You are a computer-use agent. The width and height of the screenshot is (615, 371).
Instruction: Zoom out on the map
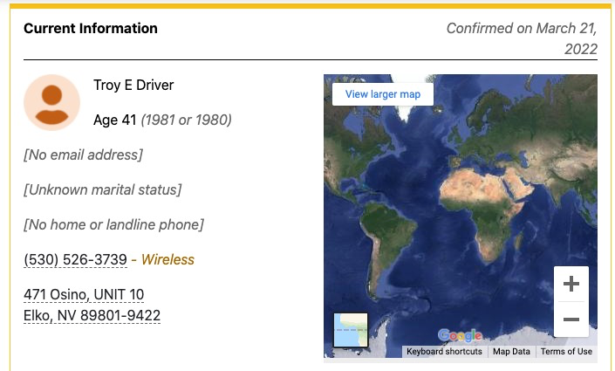571,319
